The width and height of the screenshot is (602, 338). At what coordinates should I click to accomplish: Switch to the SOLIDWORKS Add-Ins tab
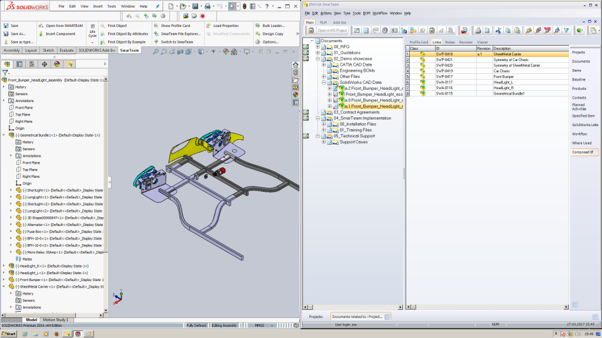97,50
